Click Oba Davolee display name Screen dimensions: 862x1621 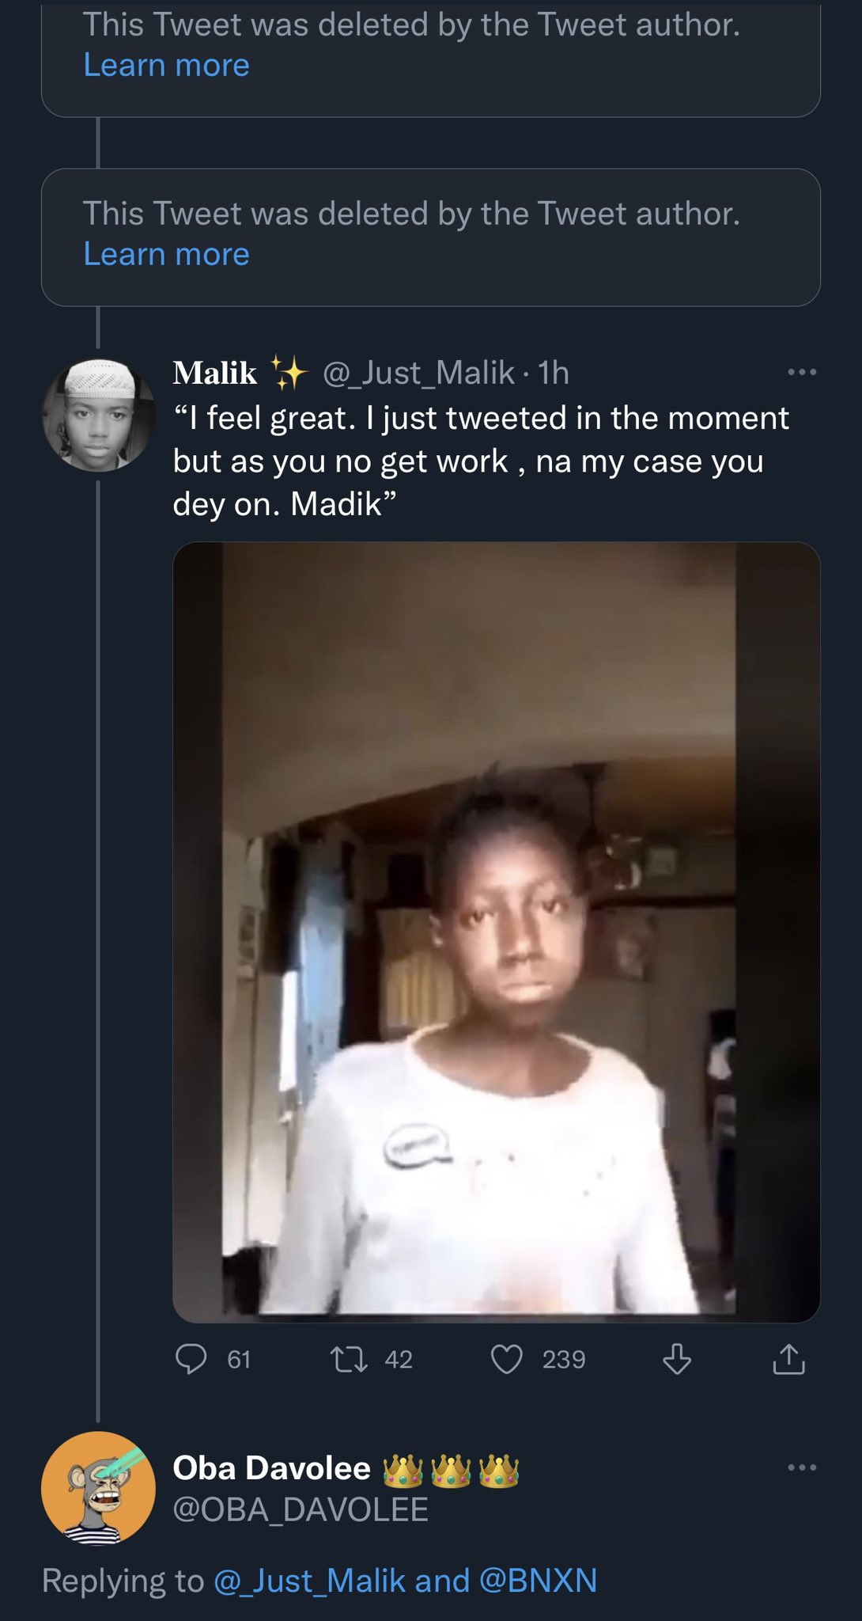point(271,1468)
